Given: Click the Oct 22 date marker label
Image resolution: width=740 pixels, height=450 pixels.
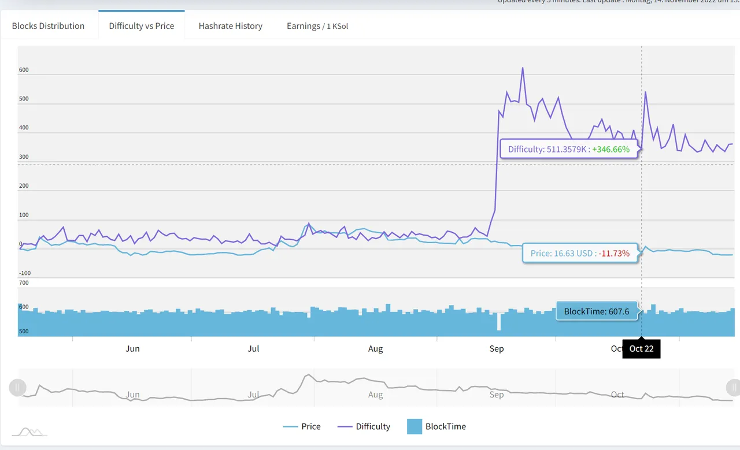Looking at the screenshot, I should click(641, 348).
